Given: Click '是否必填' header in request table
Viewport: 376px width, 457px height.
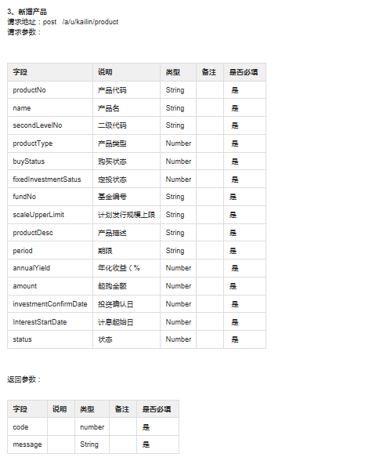Looking at the screenshot, I should pyautogui.click(x=244, y=72).
